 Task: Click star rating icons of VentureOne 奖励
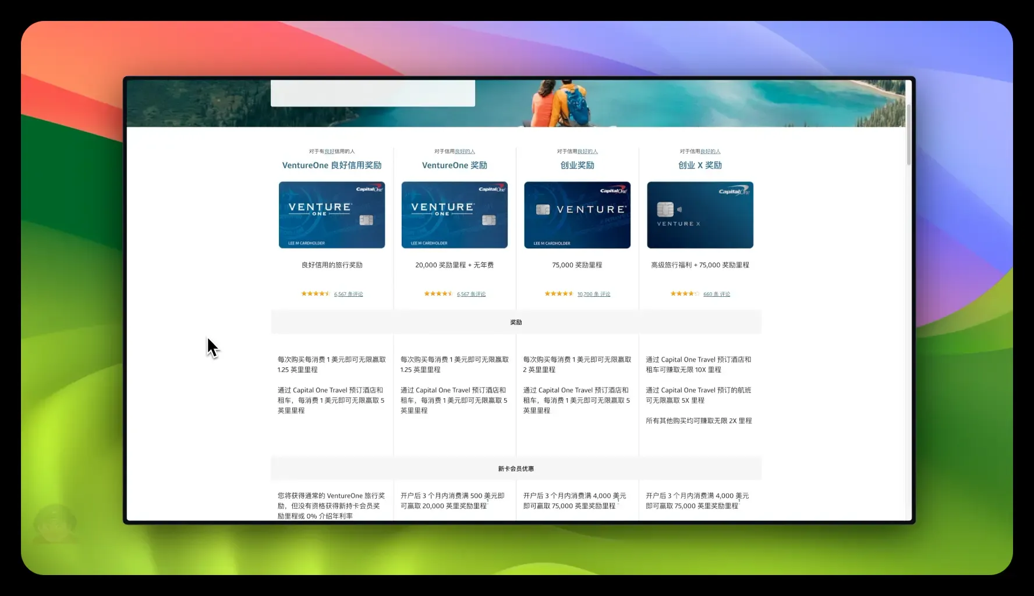[x=438, y=293]
